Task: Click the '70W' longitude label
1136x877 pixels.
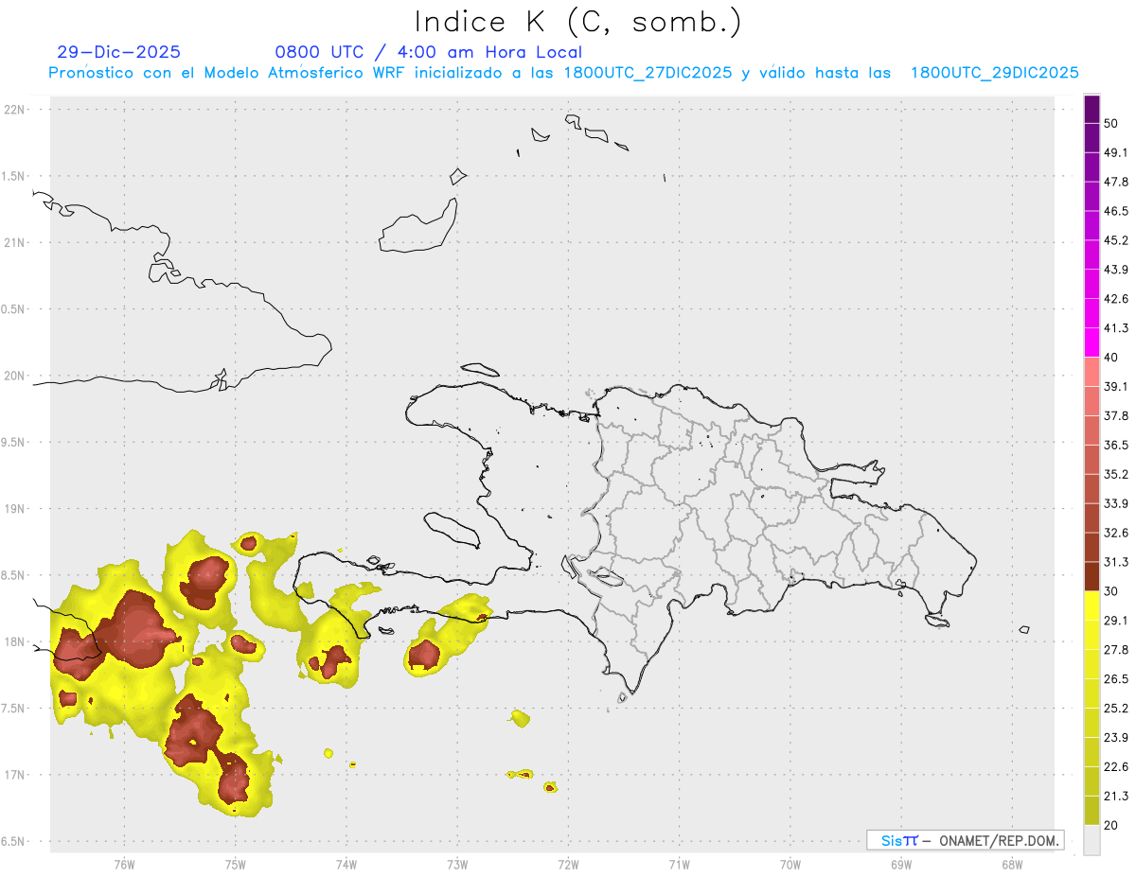Action: (790, 865)
